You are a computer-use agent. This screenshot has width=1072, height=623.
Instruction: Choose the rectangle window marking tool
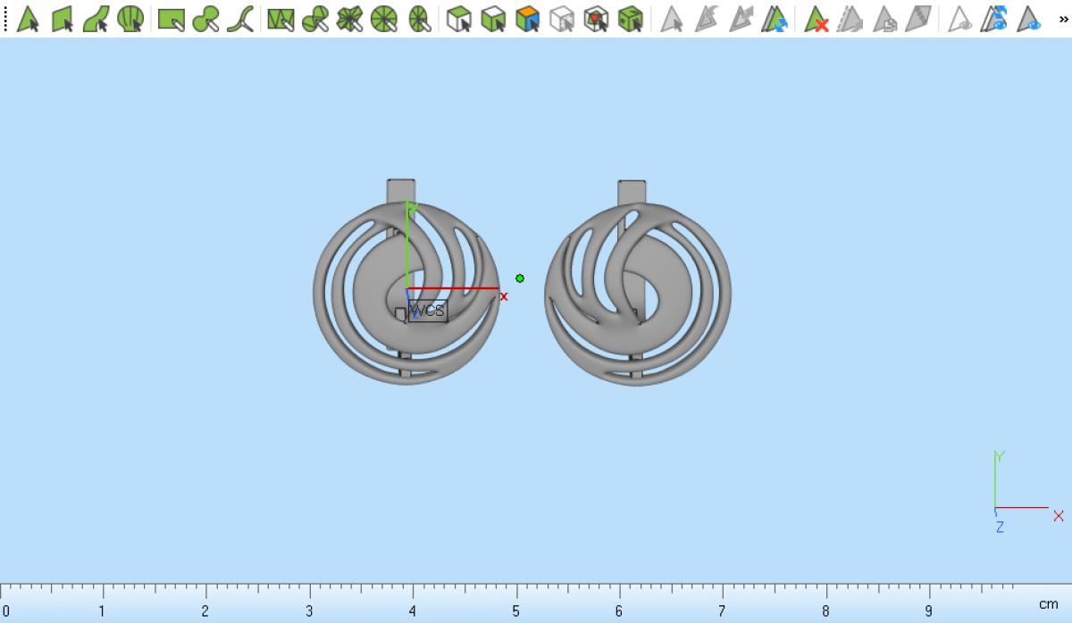pyautogui.click(x=171, y=19)
